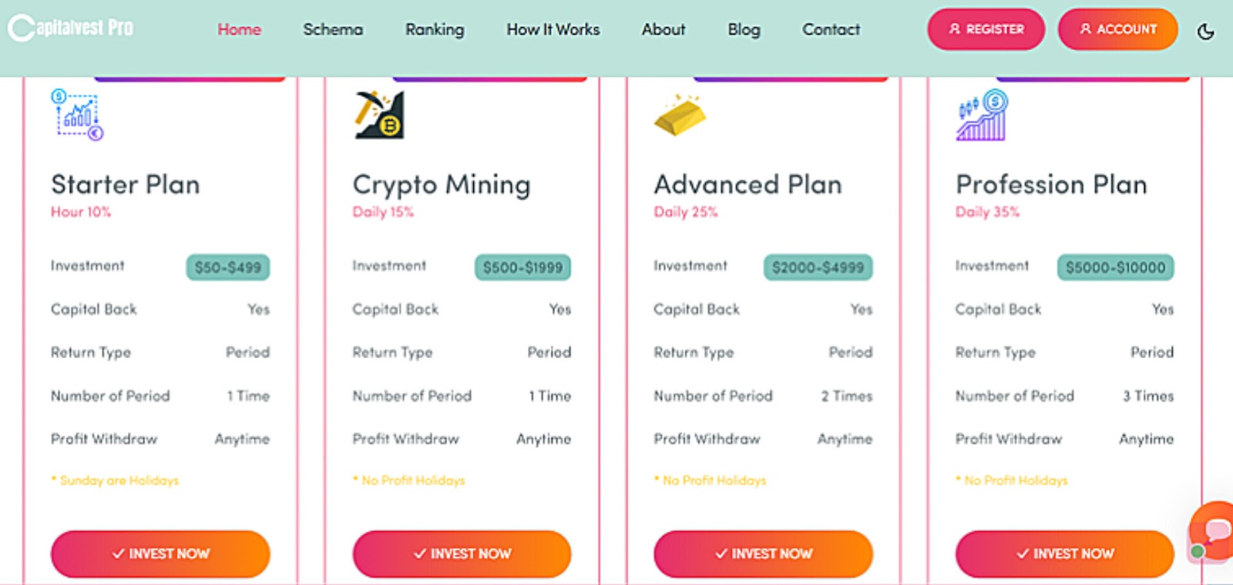Screen dimensions: 1233x585
Task: Open the Contact page
Action: (831, 29)
